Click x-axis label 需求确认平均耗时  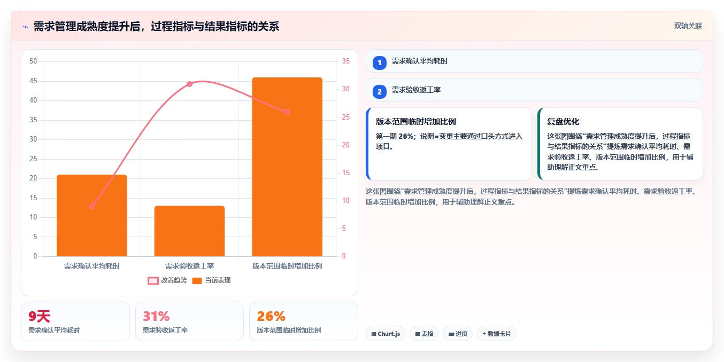(92, 266)
